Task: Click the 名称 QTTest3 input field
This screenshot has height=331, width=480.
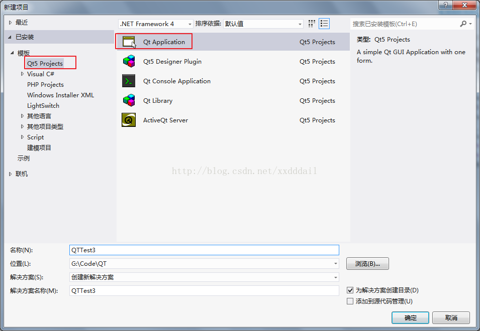Action: [x=204, y=250]
